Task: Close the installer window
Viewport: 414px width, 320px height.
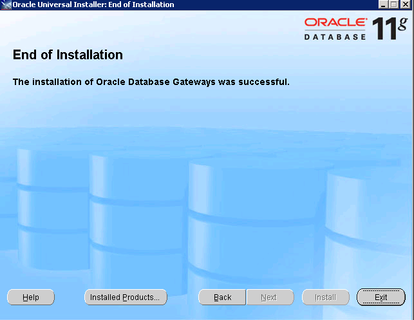Action: (405, 5)
